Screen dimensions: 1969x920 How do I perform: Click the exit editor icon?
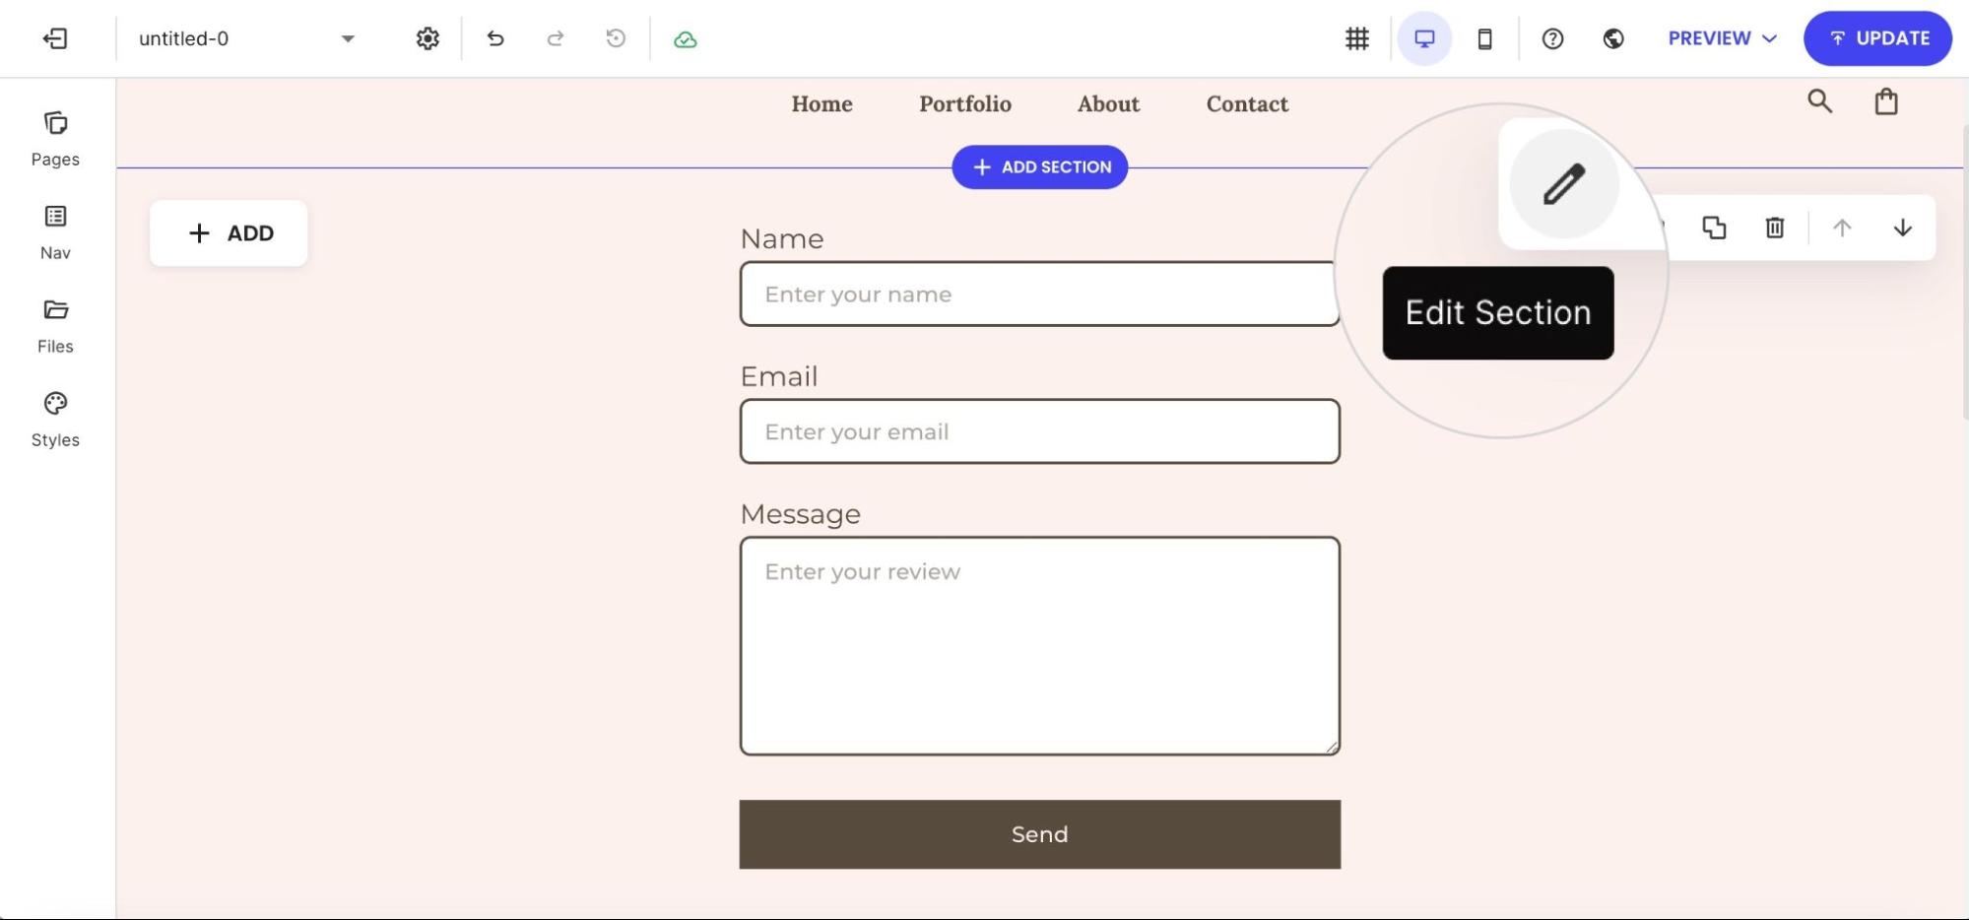55,38
